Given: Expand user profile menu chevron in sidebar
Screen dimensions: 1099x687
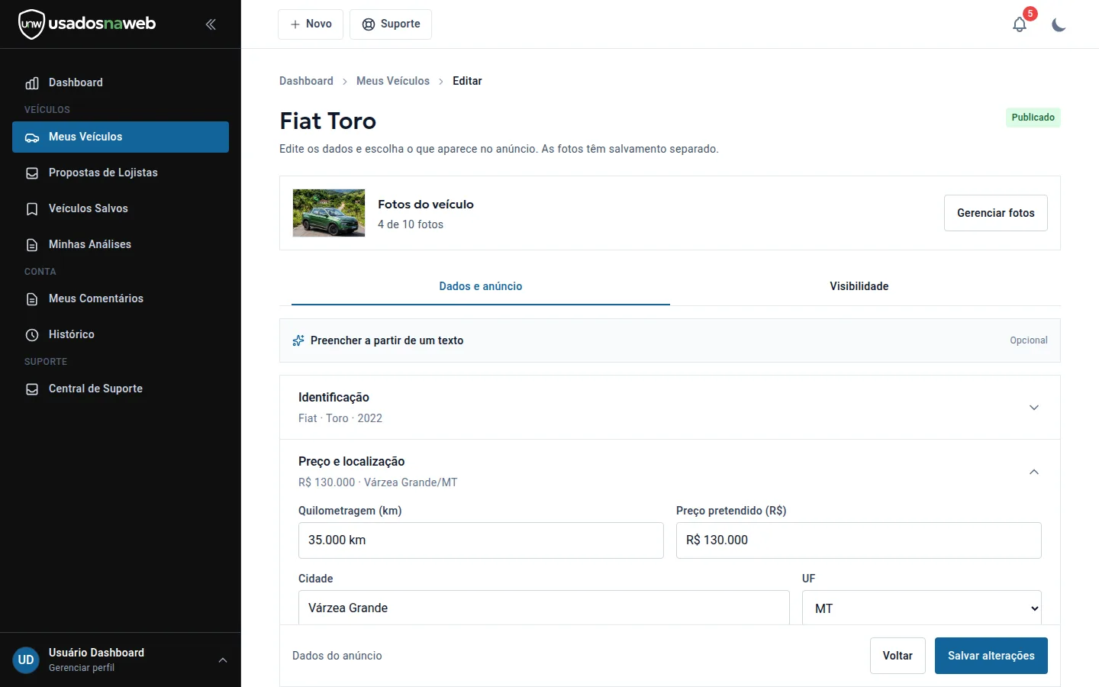Looking at the screenshot, I should click(223, 660).
